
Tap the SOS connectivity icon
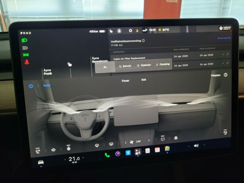point(145,30)
